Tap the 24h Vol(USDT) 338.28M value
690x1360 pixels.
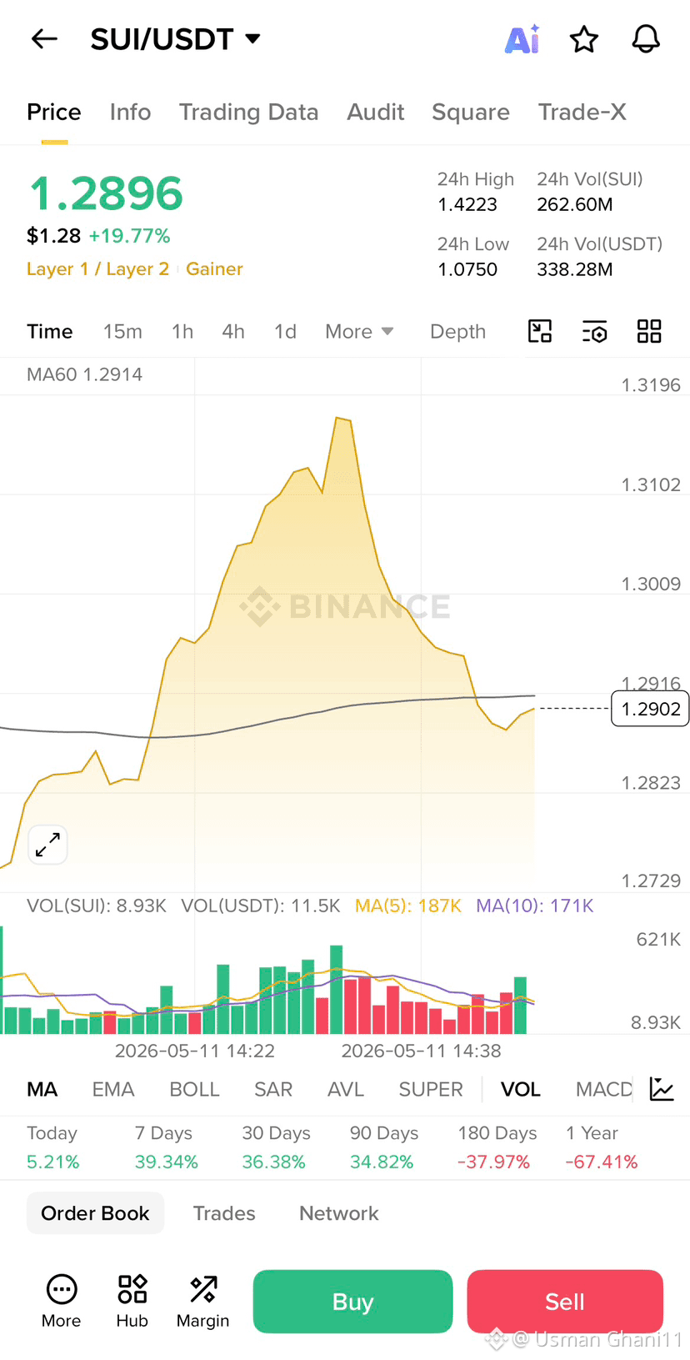click(575, 269)
